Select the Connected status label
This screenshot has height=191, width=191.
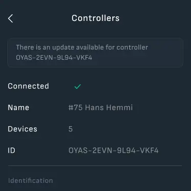click(x=29, y=86)
